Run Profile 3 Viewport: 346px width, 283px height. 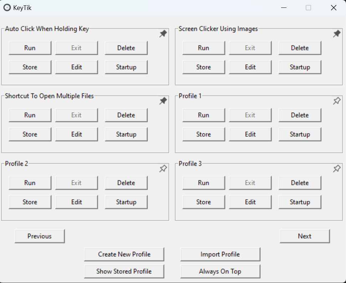(x=204, y=183)
